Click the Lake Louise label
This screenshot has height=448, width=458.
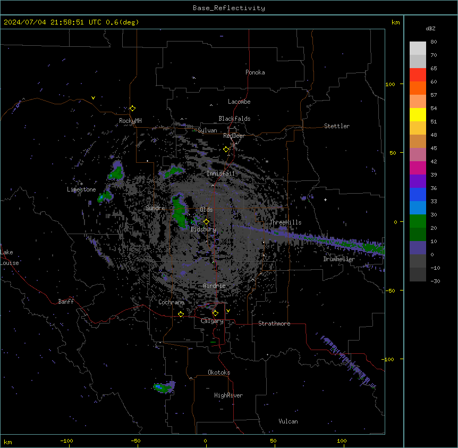(x=10, y=258)
